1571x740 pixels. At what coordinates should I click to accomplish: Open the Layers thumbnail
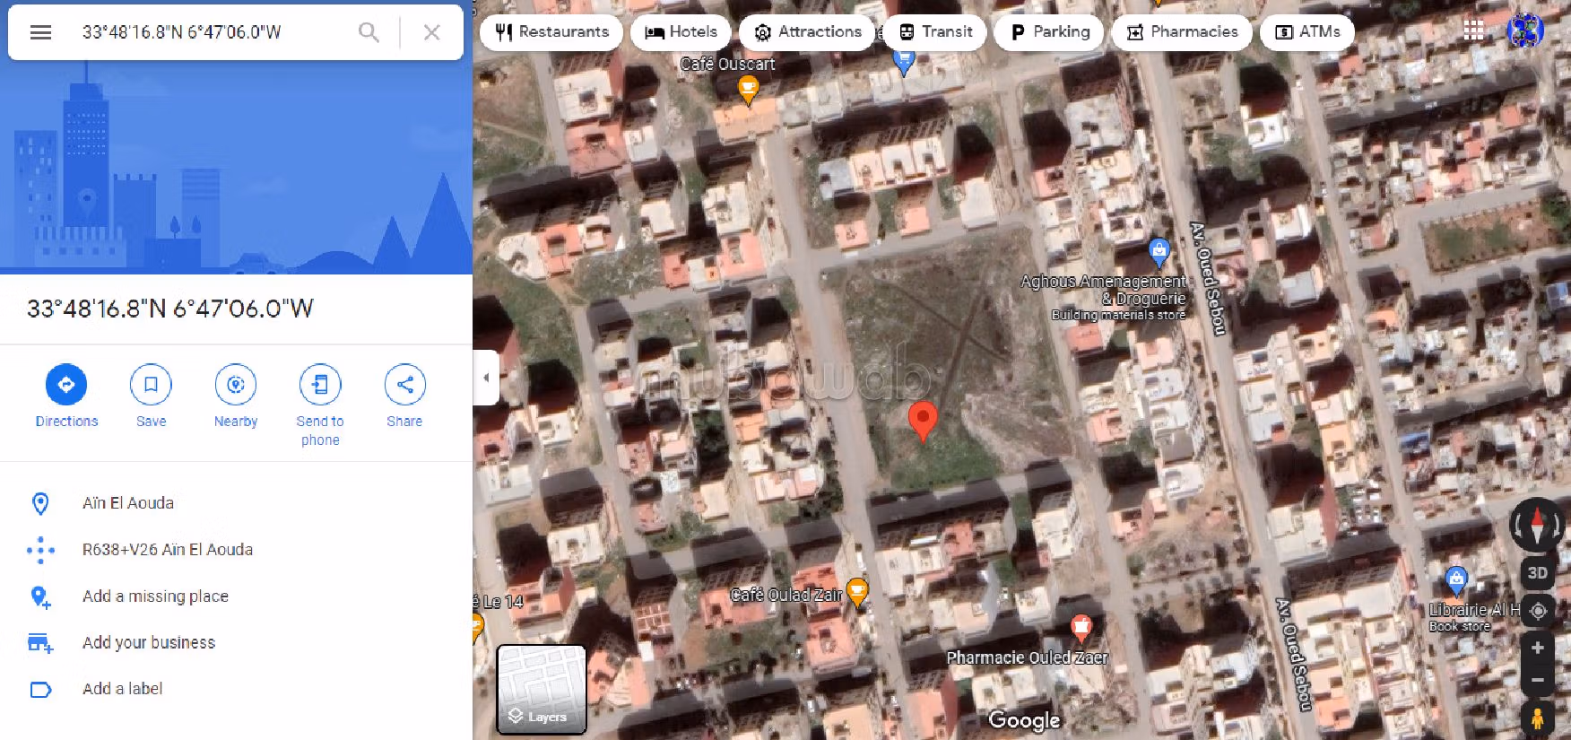pos(542,690)
